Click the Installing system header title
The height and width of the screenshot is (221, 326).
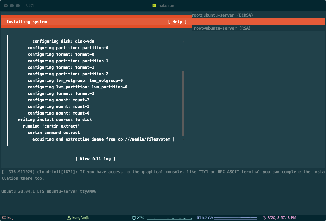click(x=26, y=22)
